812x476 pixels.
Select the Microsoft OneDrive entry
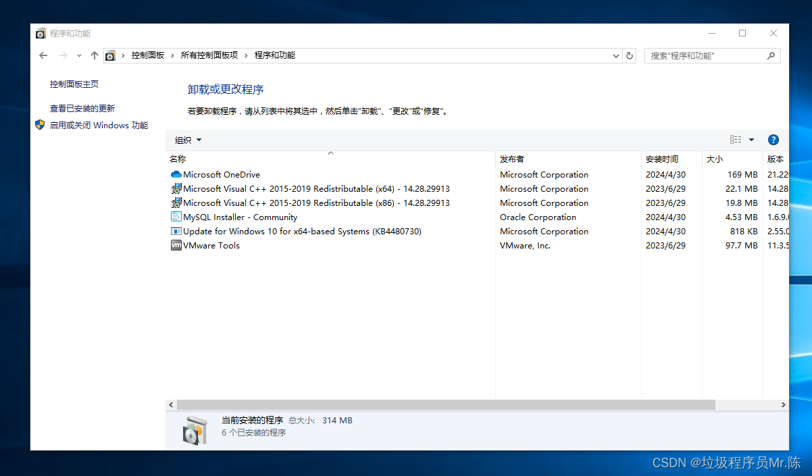[x=221, y=174]
